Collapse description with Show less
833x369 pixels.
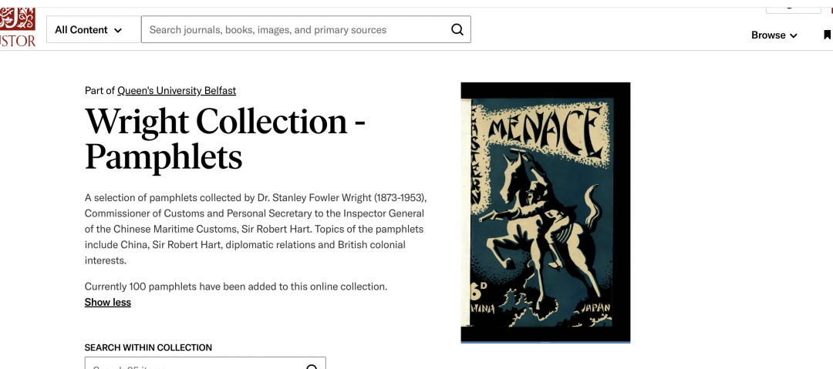[x=108, y=303]
